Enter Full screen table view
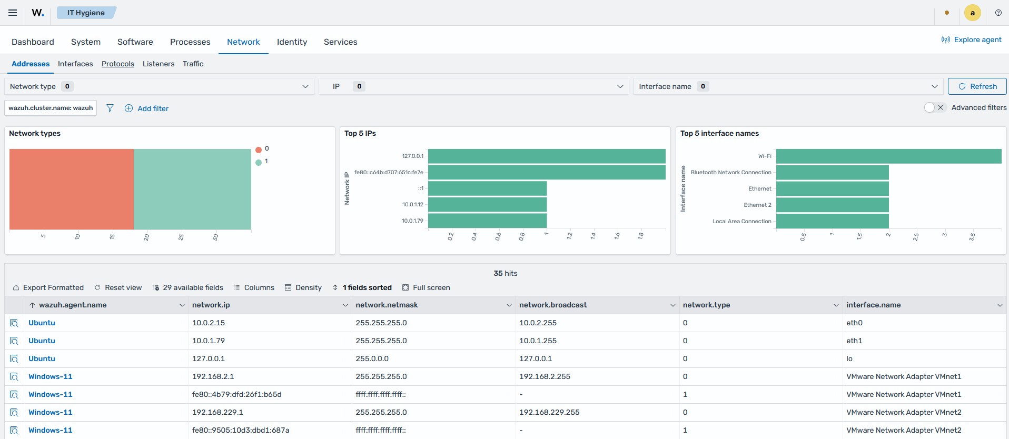The image size is (1009, 439). (426, 287)
